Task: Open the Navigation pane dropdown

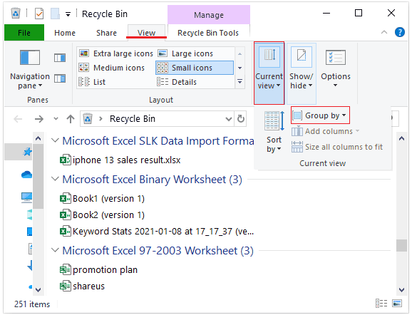Action: [x=30, y=69]
